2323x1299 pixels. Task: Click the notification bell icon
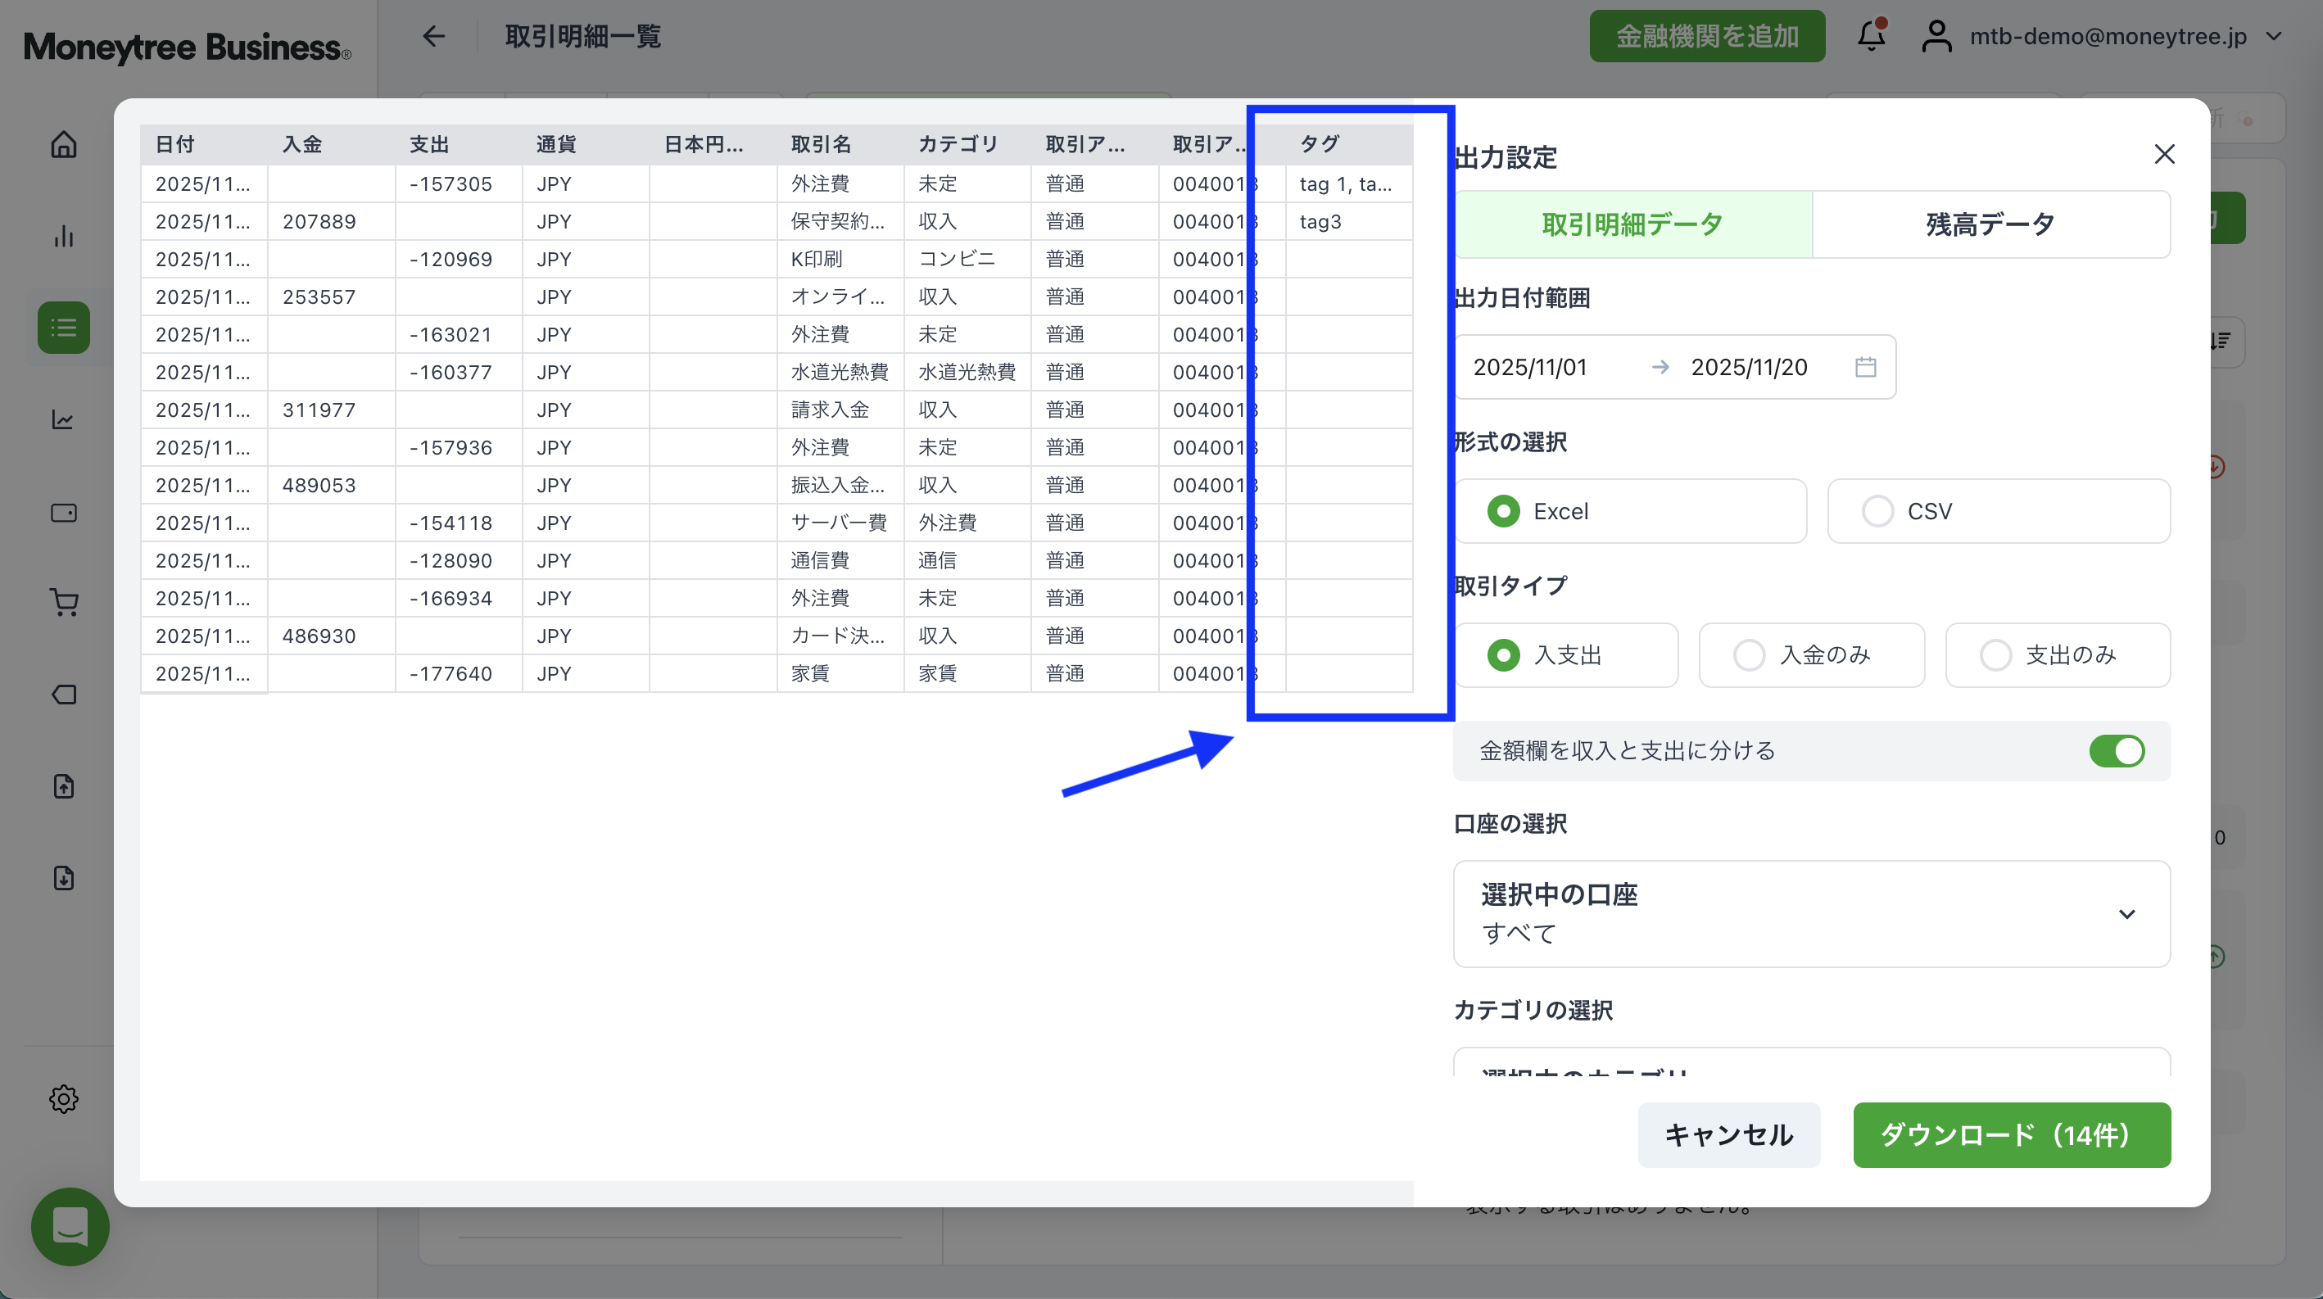coord(1871,36)
